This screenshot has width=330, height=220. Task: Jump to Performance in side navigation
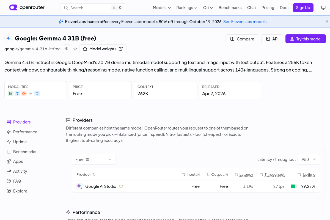click(x=22, y=132)
